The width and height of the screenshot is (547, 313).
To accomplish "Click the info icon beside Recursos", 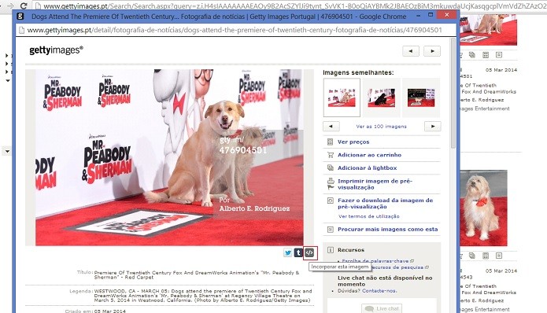I will pos(331,250).
